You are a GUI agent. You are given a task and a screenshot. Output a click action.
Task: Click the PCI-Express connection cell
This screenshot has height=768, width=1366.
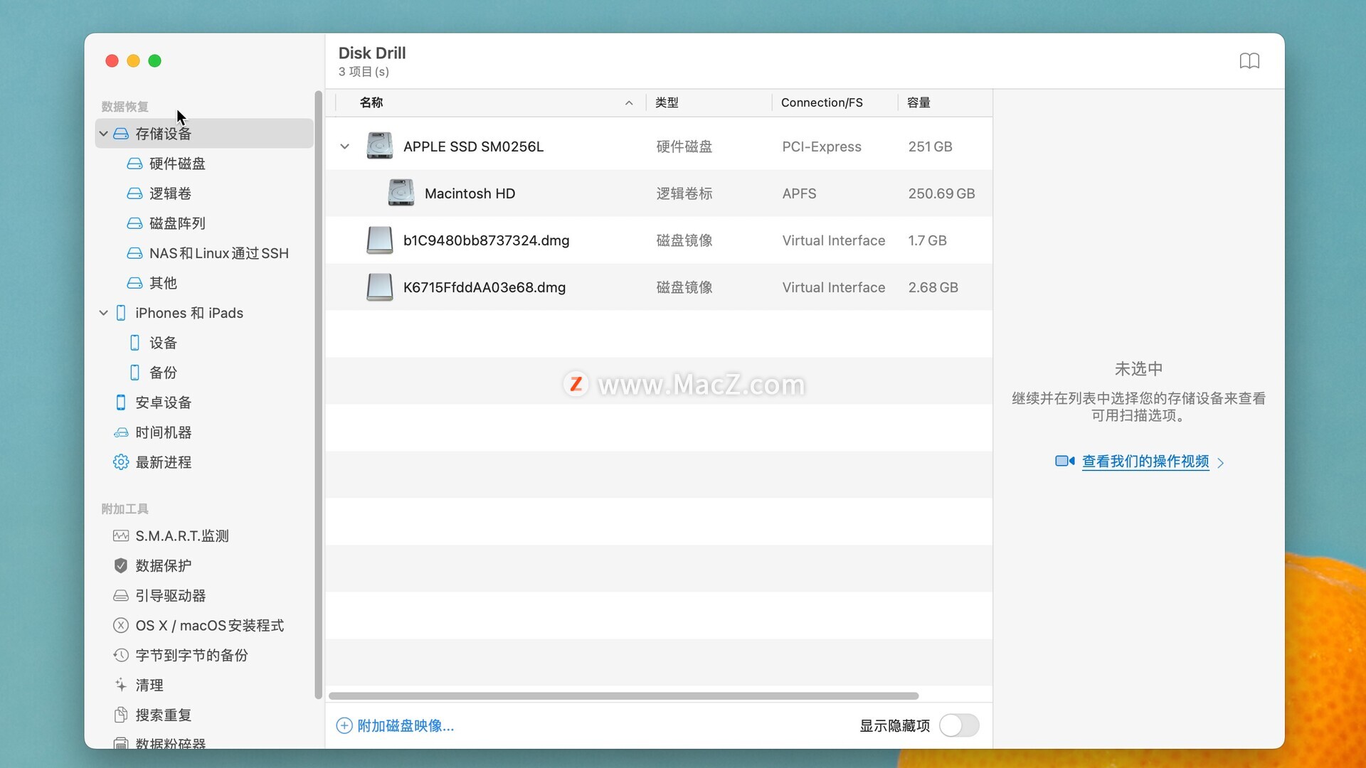pyautogui.click(x=822, y=146)
